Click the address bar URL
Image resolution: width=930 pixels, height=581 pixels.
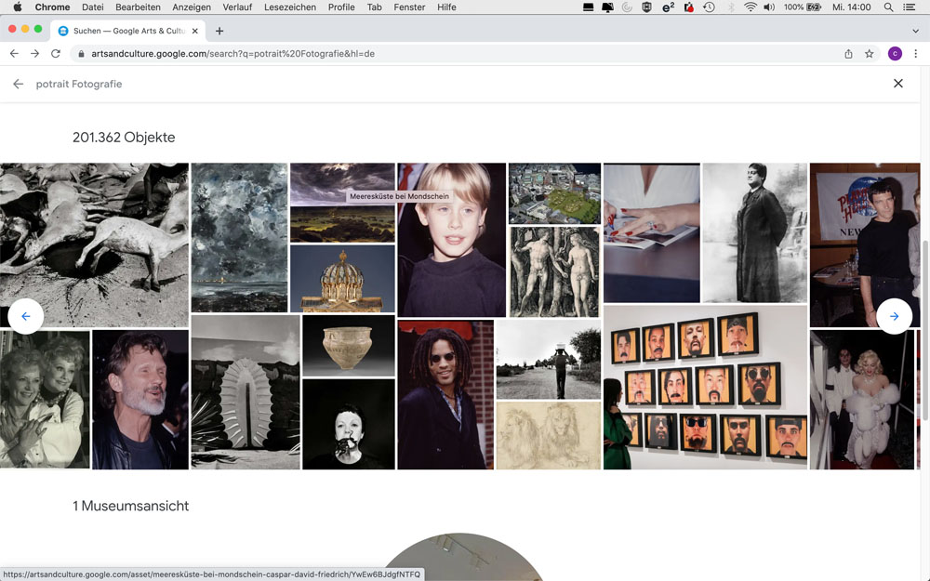[232, 54]
